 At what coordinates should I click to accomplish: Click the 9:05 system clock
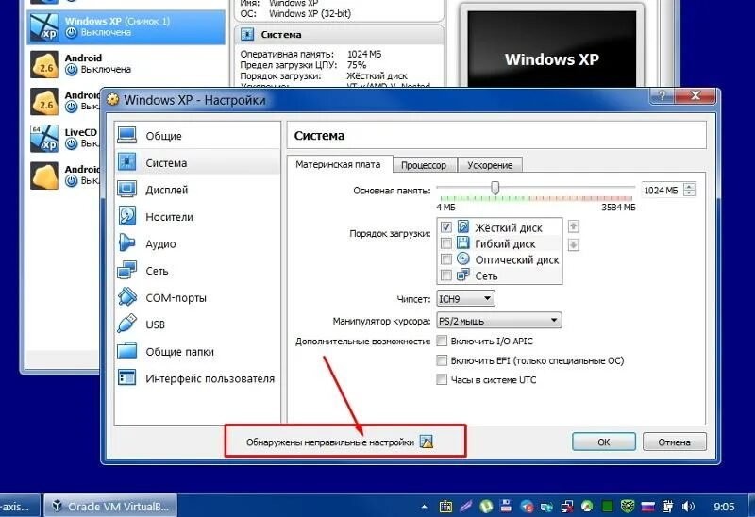(x=724, y=507)
